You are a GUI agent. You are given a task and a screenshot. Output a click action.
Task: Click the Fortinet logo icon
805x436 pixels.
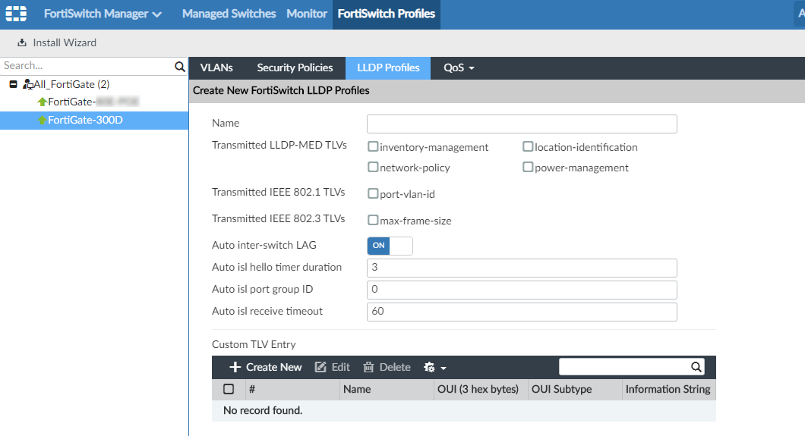(16, 14)
